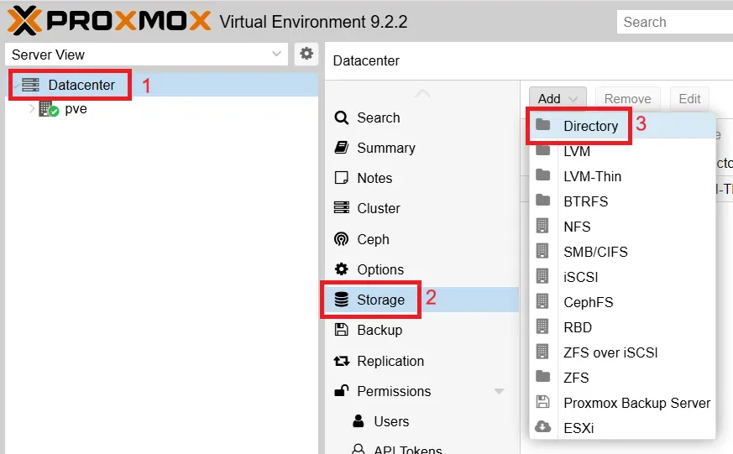Open the Backup panel
733x454 pixels.
click(x=421, y=331)
